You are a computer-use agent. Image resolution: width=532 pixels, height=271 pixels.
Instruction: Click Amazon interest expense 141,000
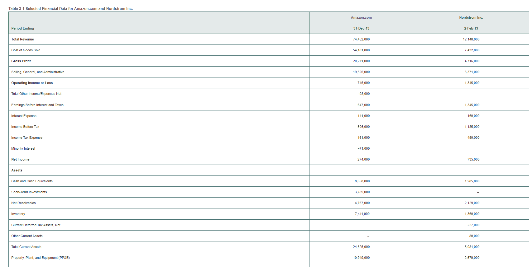click(x=364, y=116)
